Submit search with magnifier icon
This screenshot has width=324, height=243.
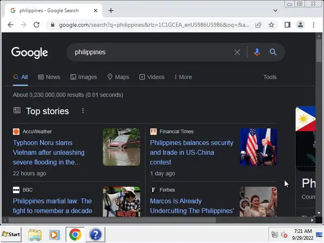pos(273,52)
